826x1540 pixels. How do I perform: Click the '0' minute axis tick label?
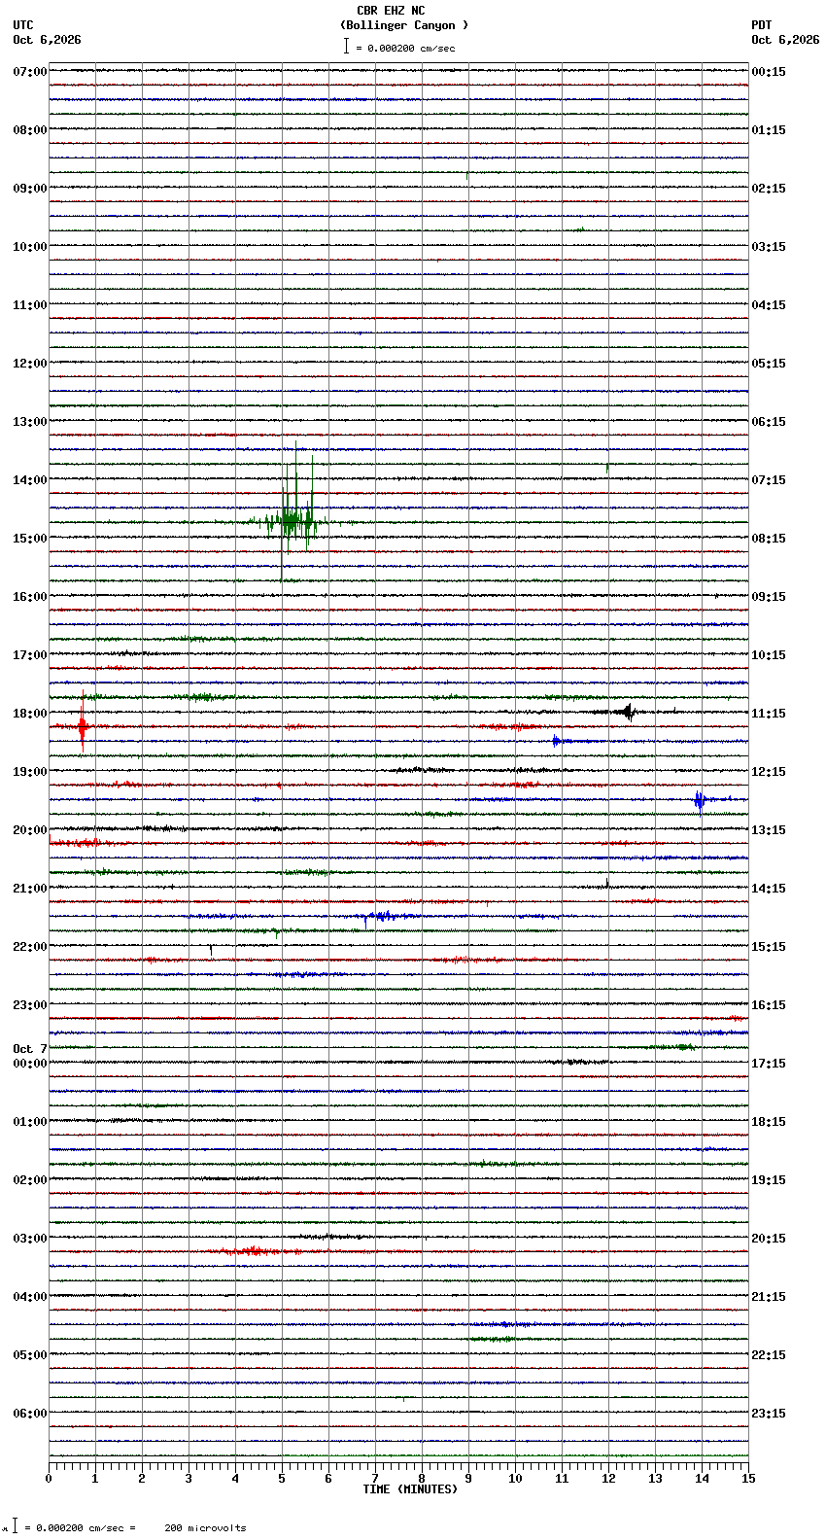(49, 1479)
